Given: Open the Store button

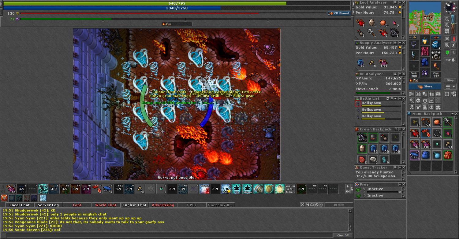Looking at the screenshot, I should pyautogui.click(x=425, y=86).
